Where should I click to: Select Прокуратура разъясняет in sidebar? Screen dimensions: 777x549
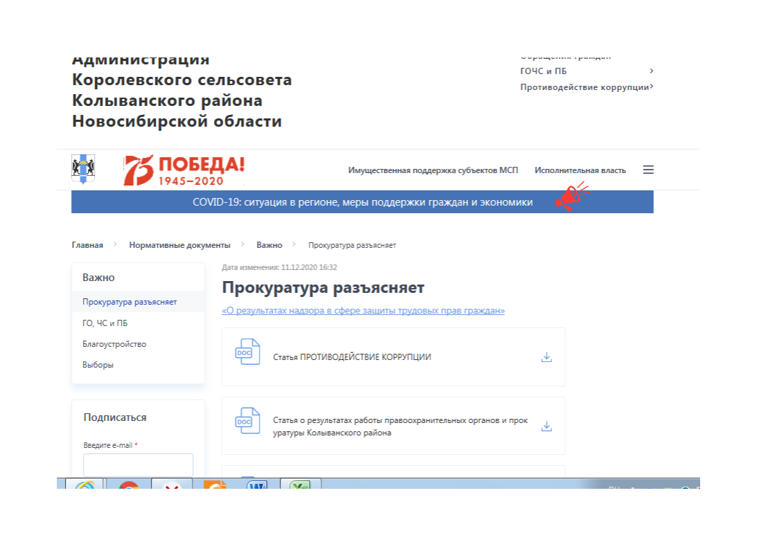129,302
